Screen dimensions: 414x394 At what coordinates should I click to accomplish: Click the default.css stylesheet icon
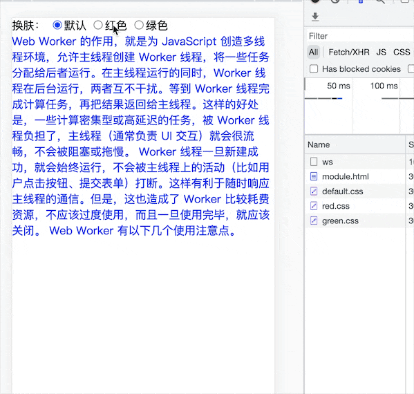pos(314,191)
